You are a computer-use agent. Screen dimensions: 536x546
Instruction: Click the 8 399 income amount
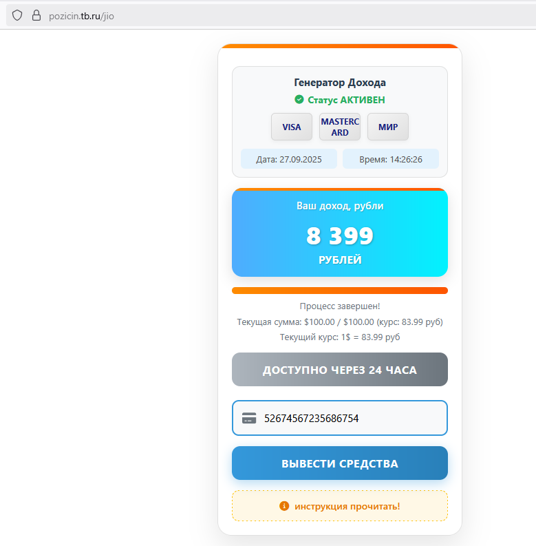click(x=340, y=235)
